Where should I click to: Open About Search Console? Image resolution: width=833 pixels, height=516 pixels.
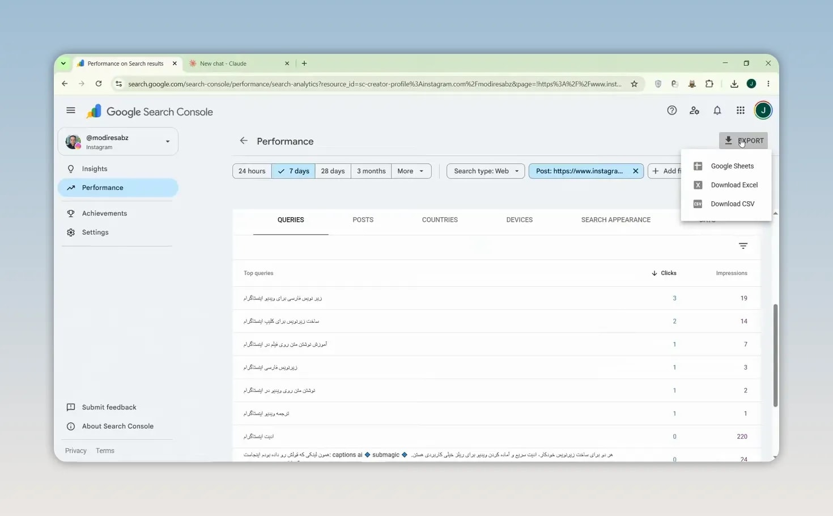pyautogui.click(x=118, y=426)
